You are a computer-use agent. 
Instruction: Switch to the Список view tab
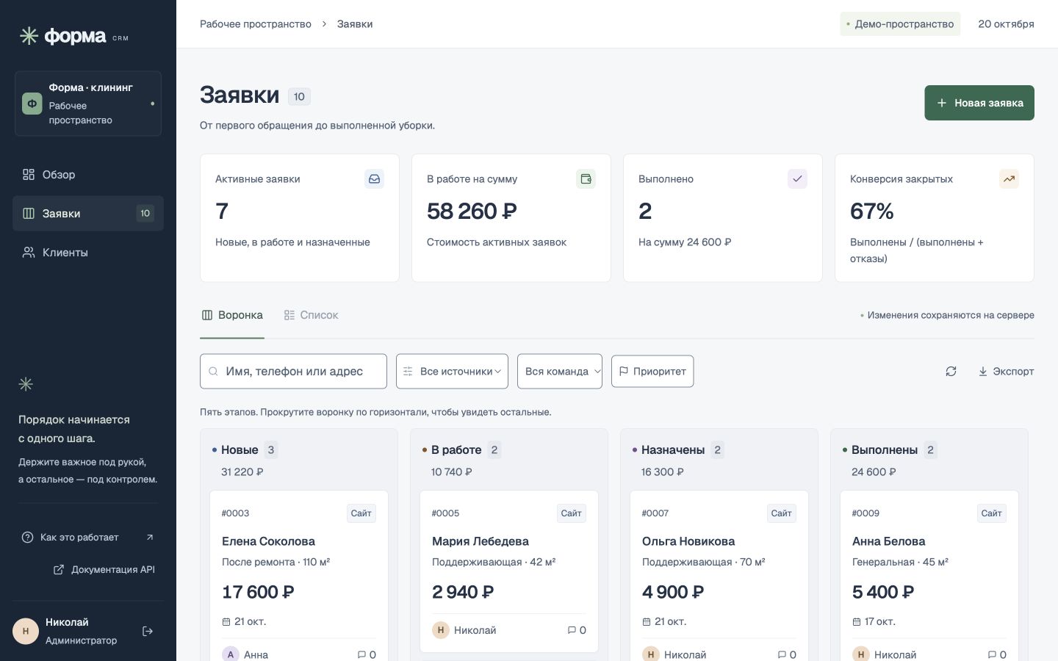pos(311,315)
